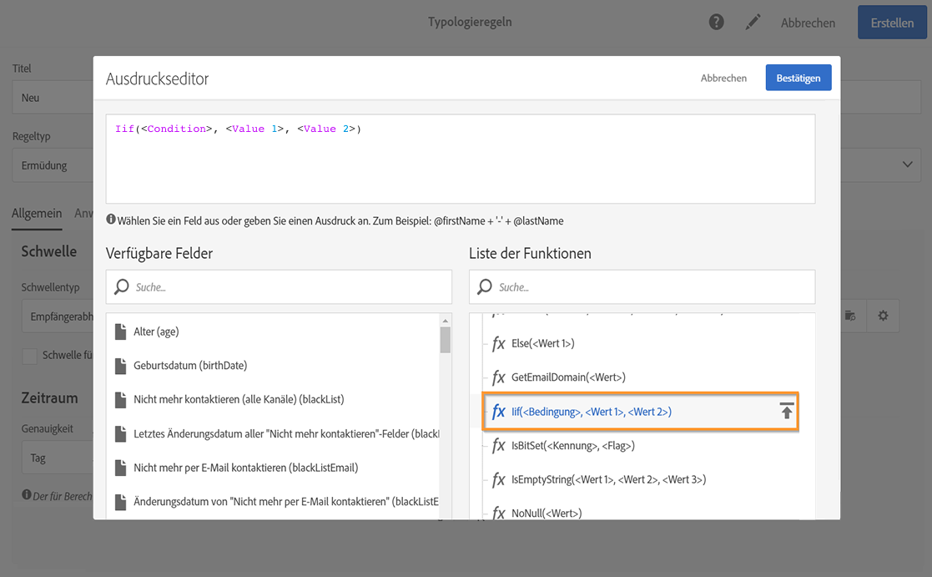The height and width of the screenshot is (577, 932).
Task: Click the pencil edit icon
Action: click(753, 23)
